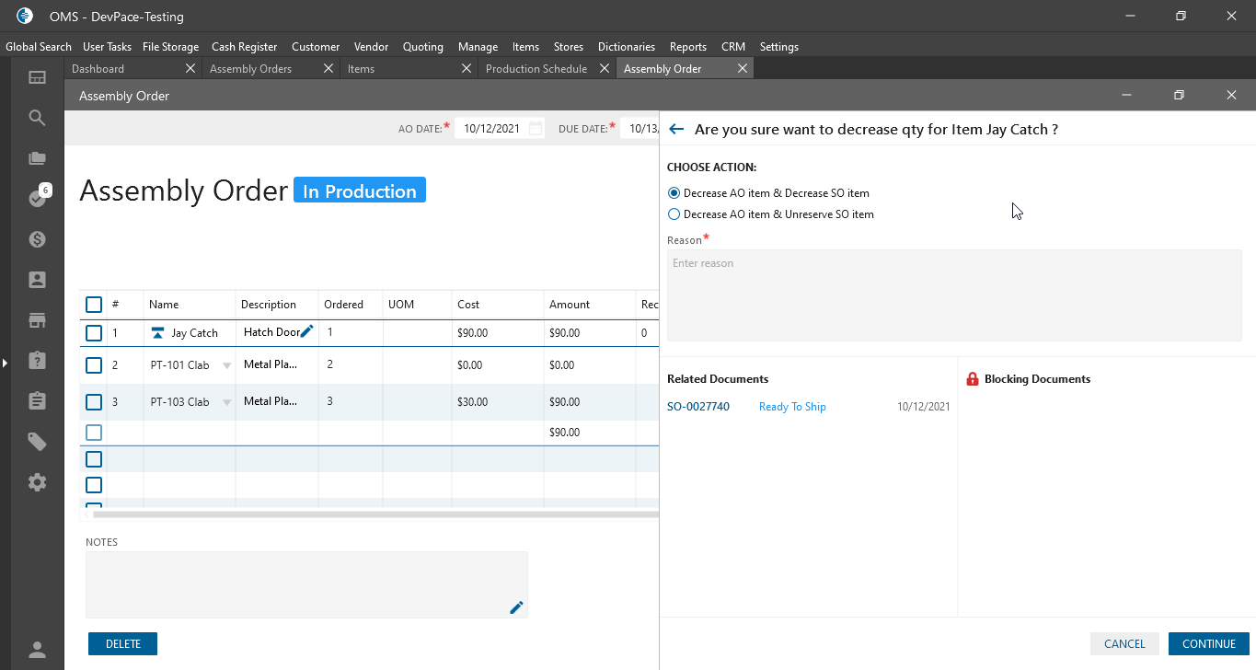Switch to the Production Schedule tab
Screen dimensions: 1256x670
tap(536, 69)
